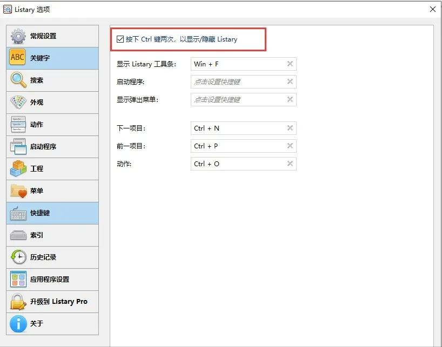This screenshot has width=442, height=347.
Task: Click the 索引 sidebar icon
Action: [x=17, y=235]
